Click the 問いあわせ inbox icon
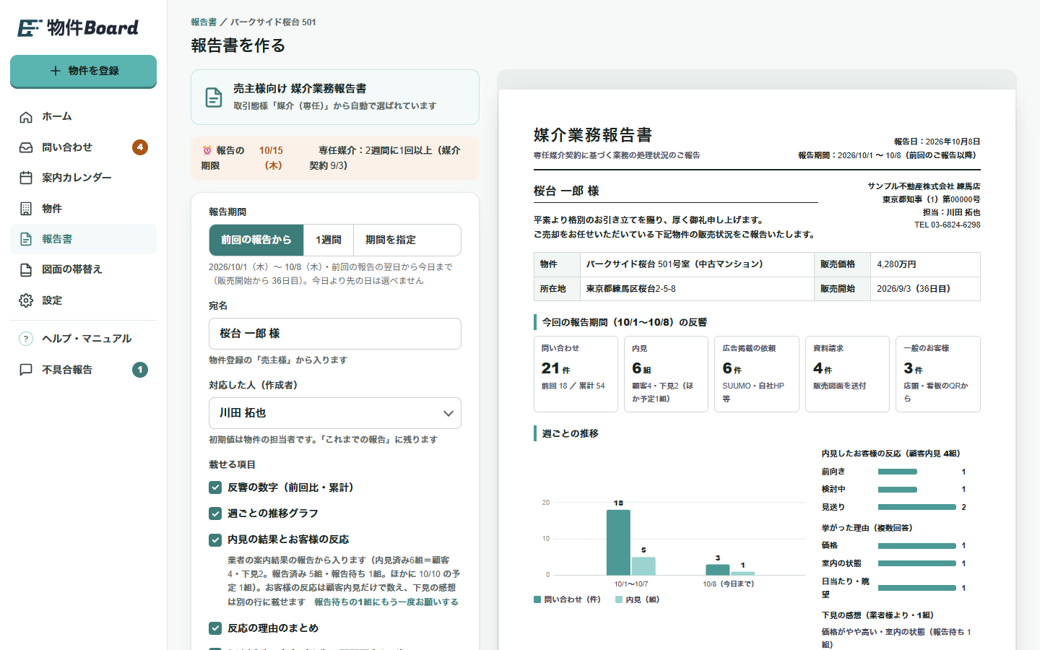Viewport: 1040px width, 650px height. coord(26,147)
